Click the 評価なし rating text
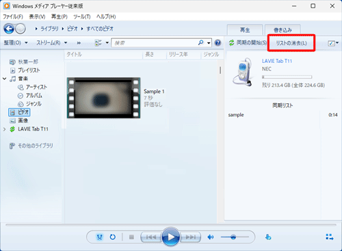The image size is (342, 251). 153,105
